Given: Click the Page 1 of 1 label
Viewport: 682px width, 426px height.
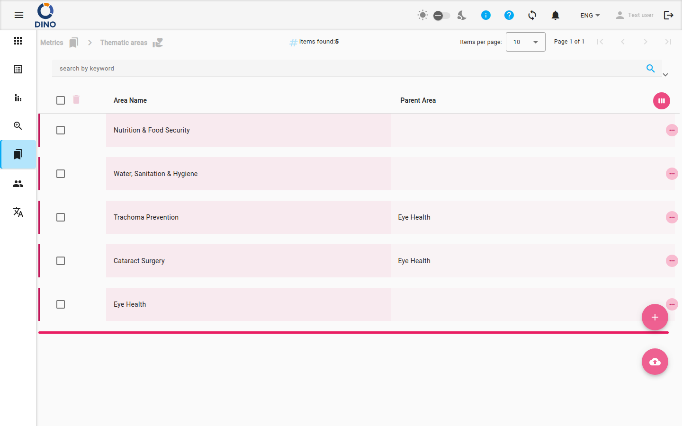Looking at the screenshot, I should 569,42.
